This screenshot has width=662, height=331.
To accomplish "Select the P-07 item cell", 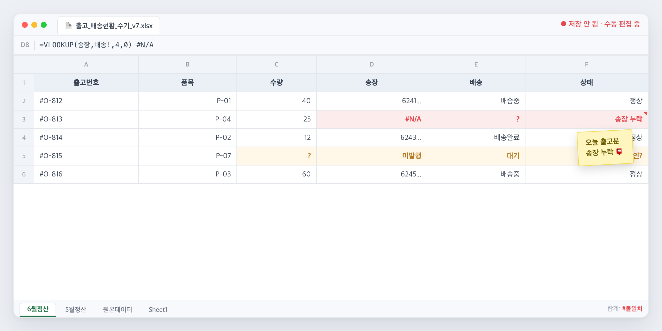I will click(x=187, y=156).
